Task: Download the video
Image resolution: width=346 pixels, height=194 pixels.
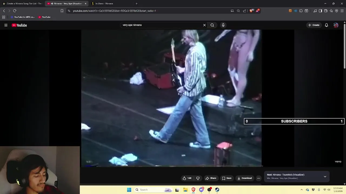Action: [245, 178]
